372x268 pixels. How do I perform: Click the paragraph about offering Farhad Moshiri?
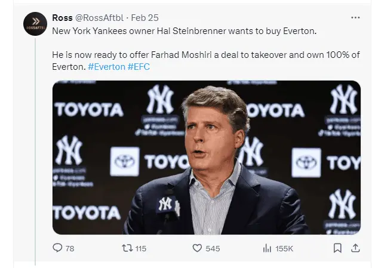tap(203, 55)
